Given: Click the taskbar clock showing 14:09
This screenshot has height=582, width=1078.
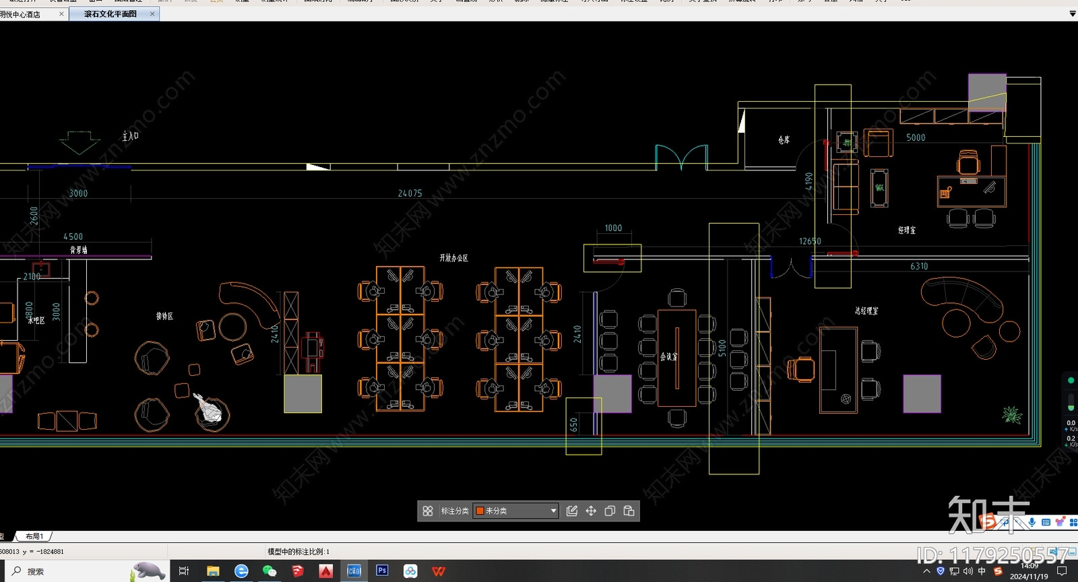Looking at the screenshot, I should click(x=1029, y=571).
